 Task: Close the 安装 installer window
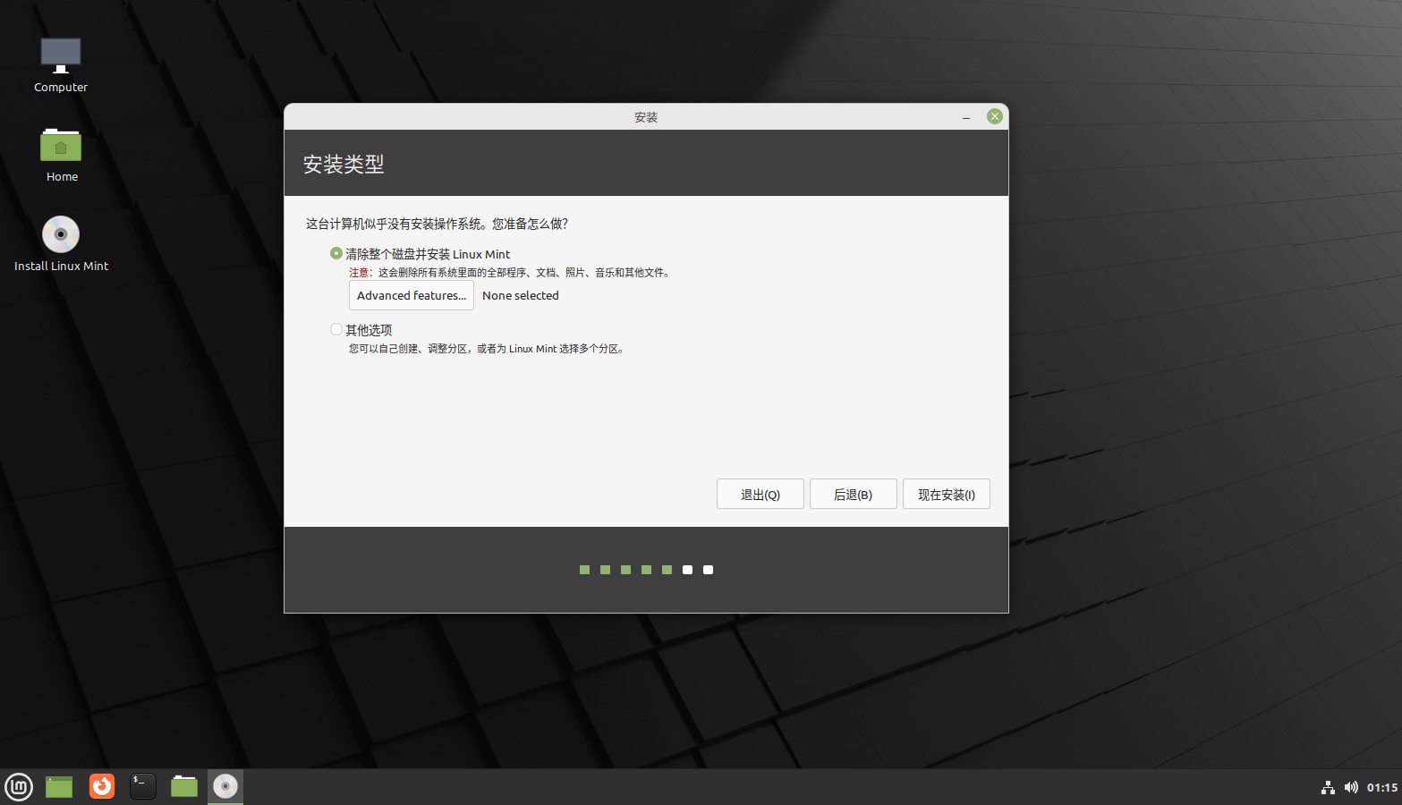[995, 116]
